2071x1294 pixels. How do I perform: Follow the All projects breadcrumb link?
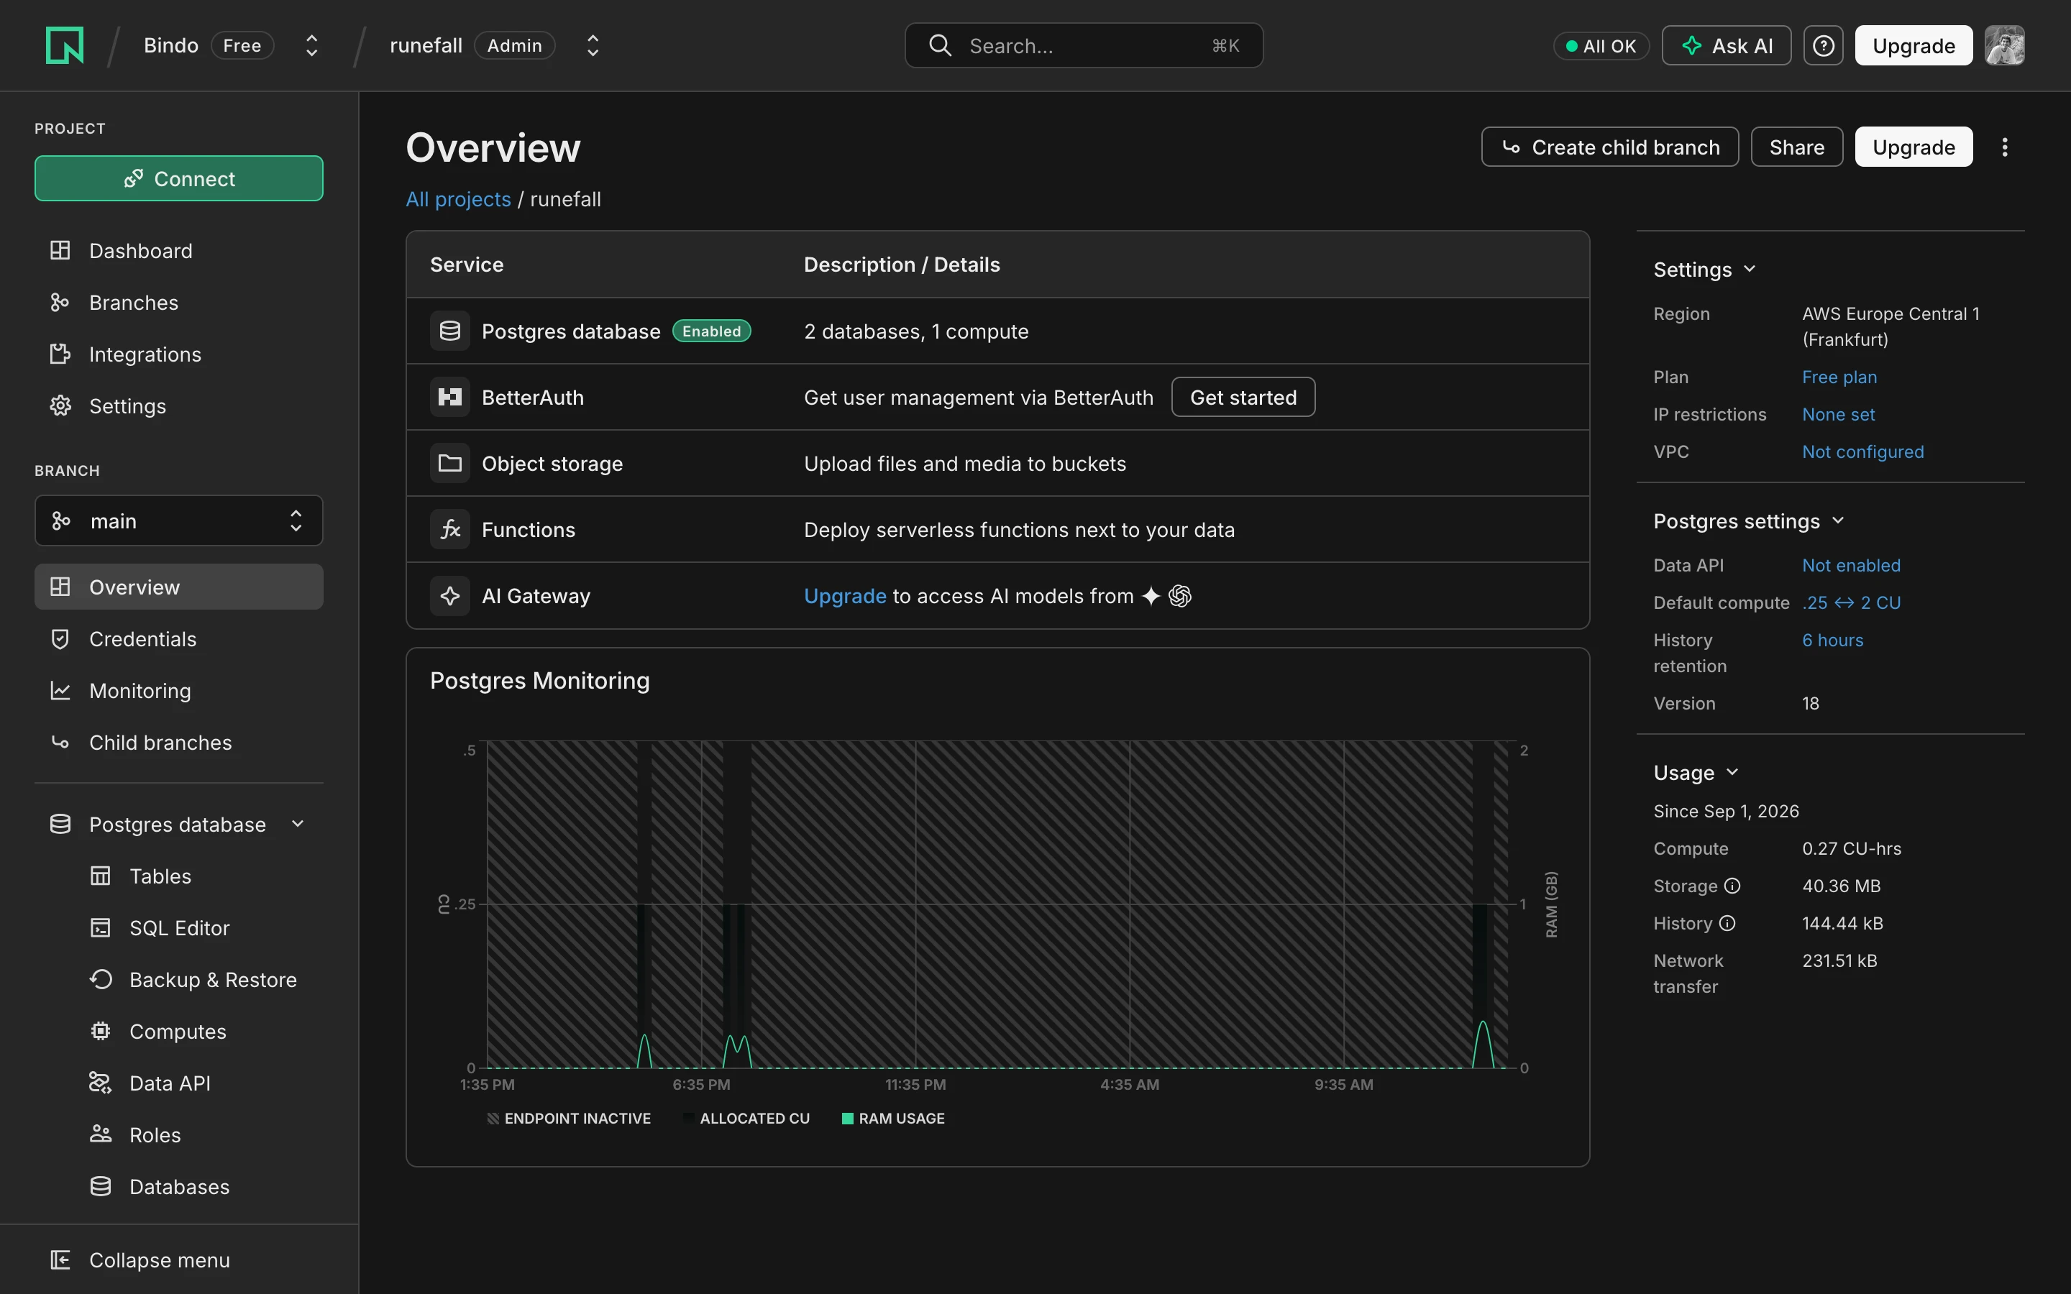(x=458, y=198)
